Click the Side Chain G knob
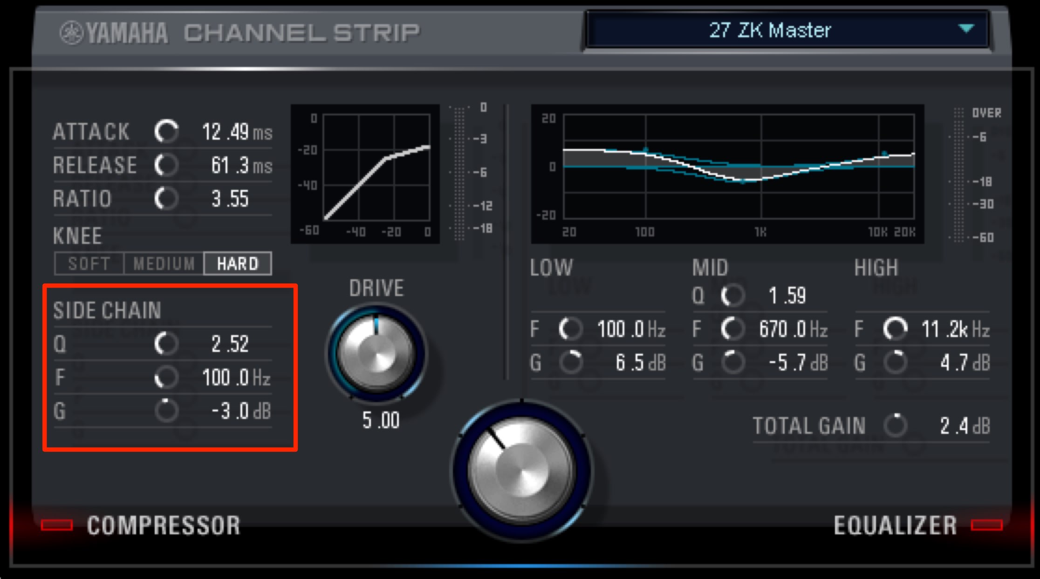1040x579 pixels. 166,411
